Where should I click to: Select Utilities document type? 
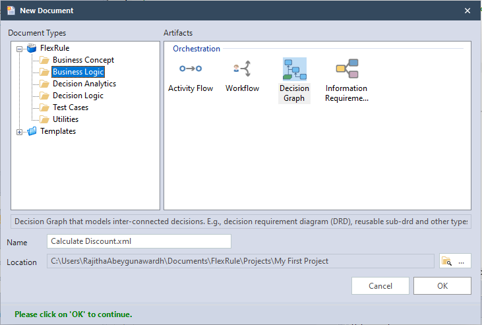[x=65, y=119]
